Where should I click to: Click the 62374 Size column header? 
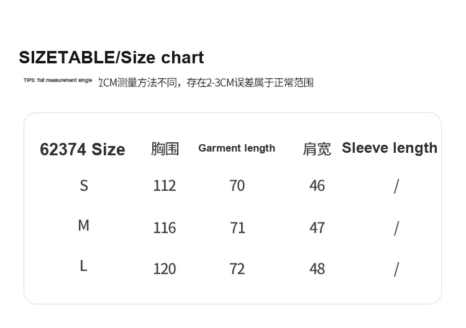pos(83,149)
